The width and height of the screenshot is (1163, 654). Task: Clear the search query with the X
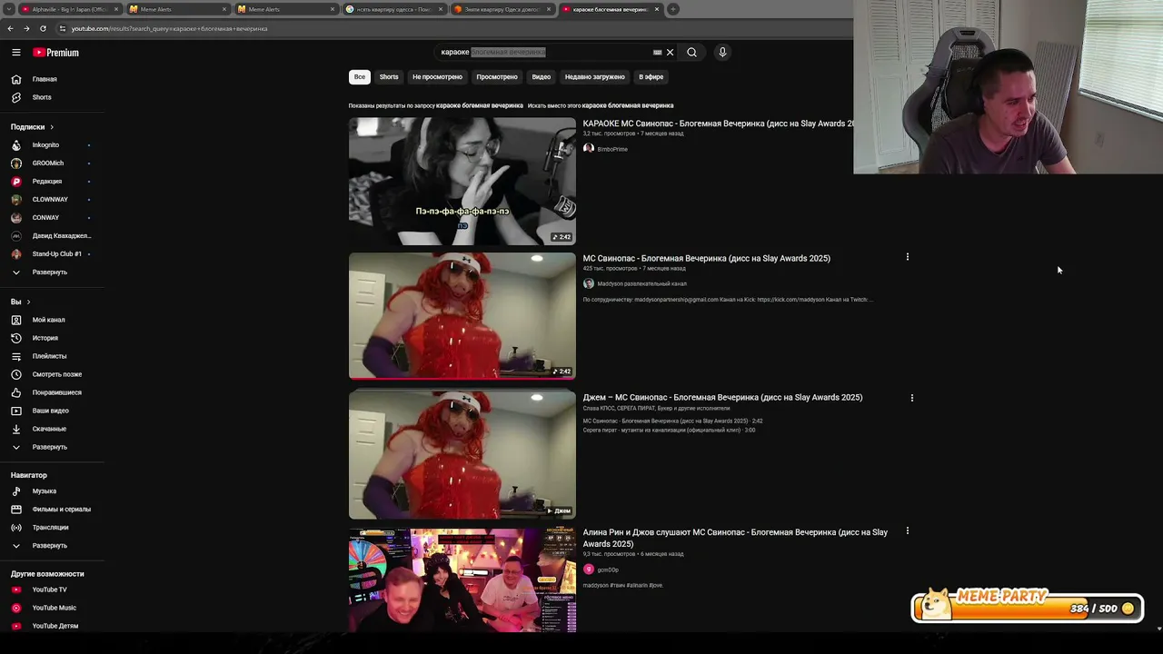[x=671, y=52]
